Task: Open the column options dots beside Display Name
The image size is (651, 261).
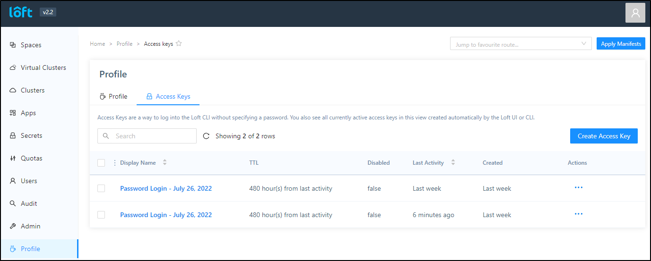Action: coord(114,163)
